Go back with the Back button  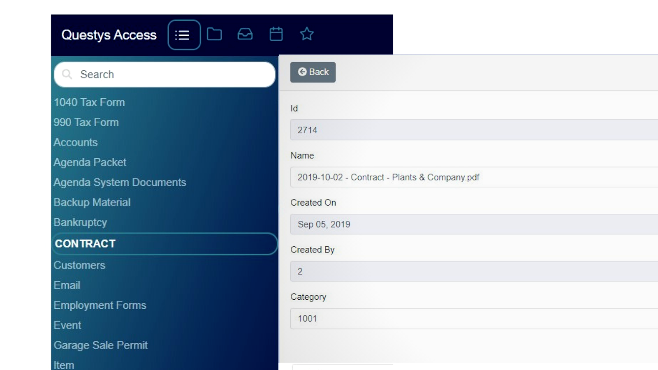[313, 72]
